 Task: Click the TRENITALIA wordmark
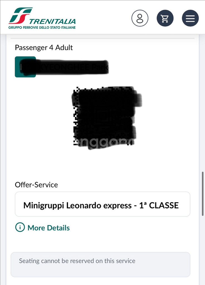pyautogui.click(x=52, y=21)
